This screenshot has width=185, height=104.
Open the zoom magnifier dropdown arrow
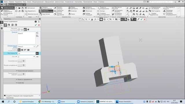89,19
